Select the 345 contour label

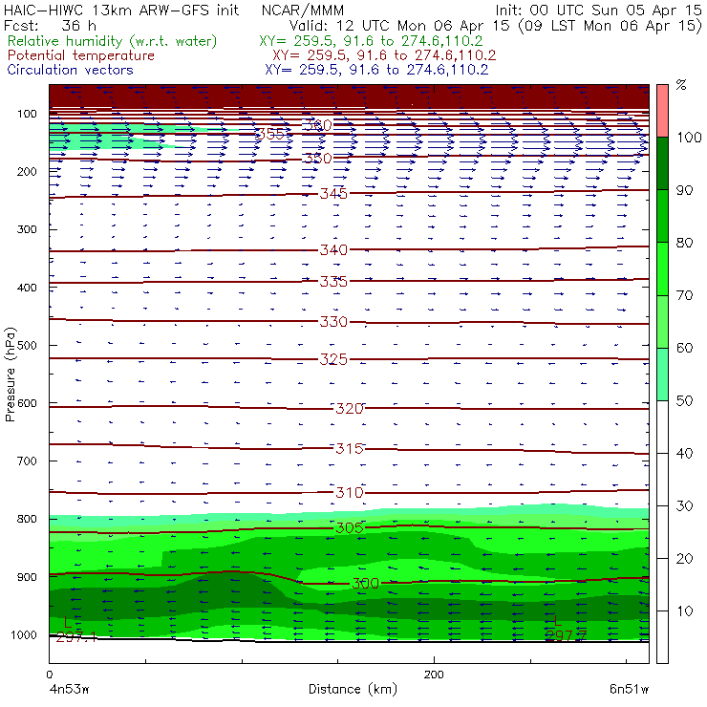tap(333, 194)
